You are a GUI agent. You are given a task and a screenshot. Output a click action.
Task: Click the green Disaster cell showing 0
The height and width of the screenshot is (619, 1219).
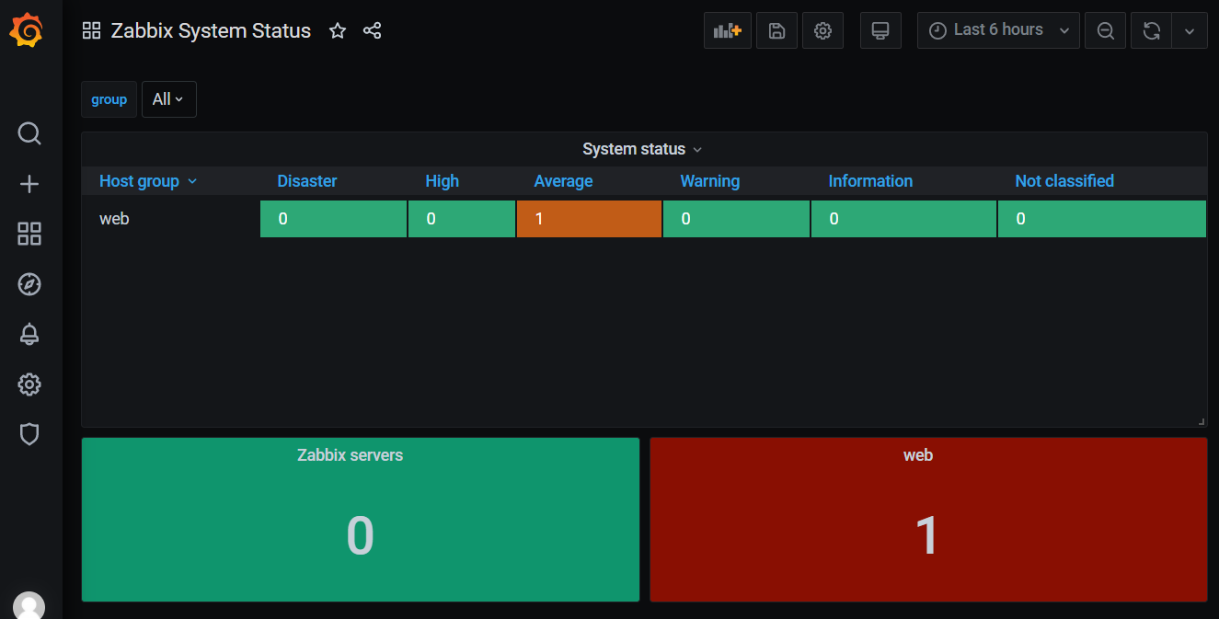[333, 219]
